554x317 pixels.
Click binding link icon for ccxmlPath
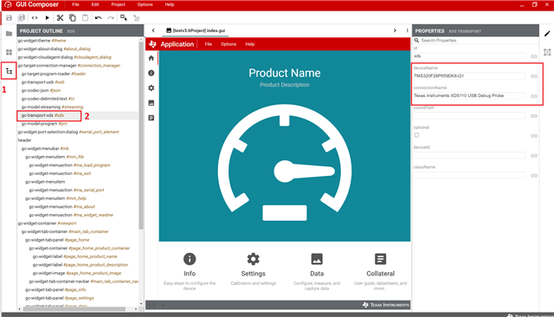pyautogui.click(x=534, y=116)
